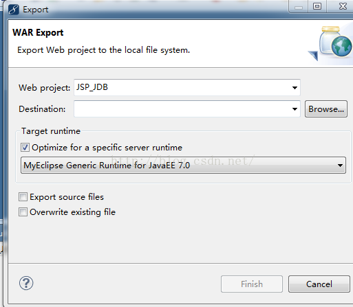Open the Destination dropdown arrow
The image size is (353, 307).
pos(295,109)
